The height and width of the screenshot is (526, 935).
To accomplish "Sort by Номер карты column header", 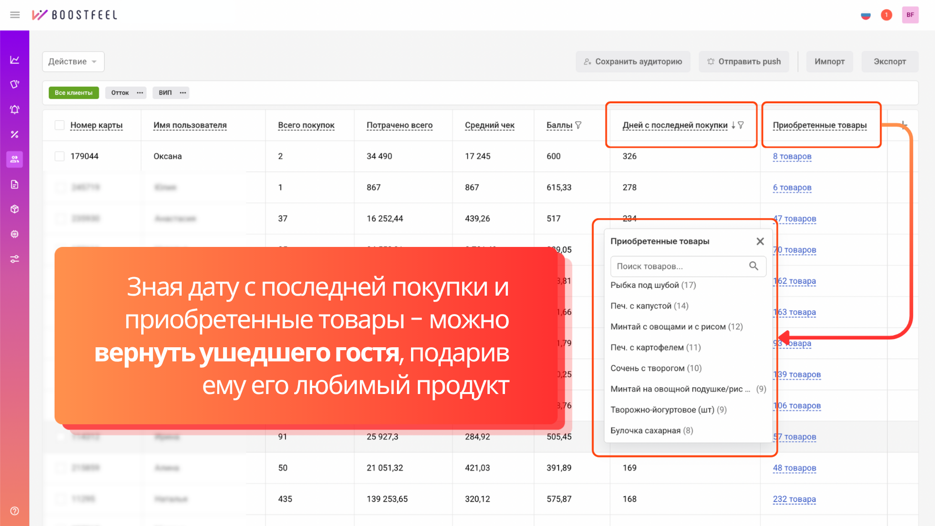I will click(96, 125).
